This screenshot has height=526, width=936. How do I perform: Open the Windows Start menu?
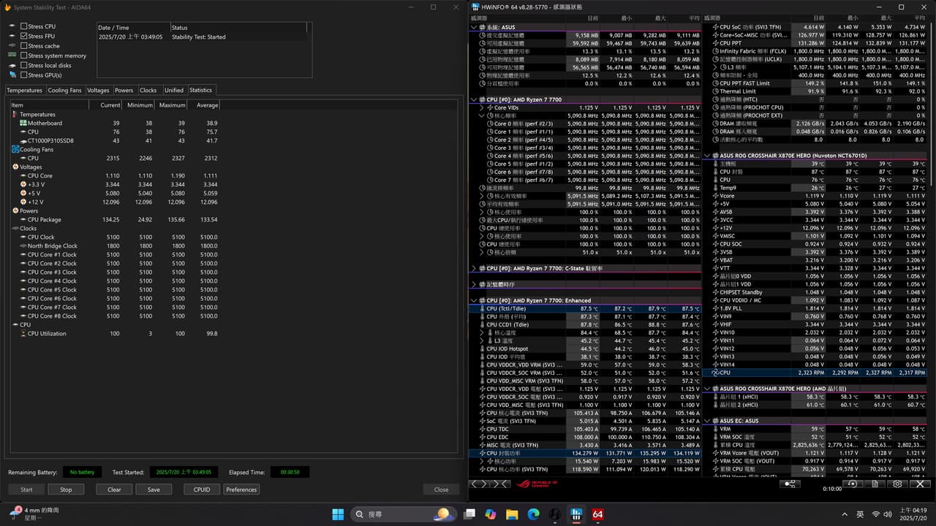[338, 514]
